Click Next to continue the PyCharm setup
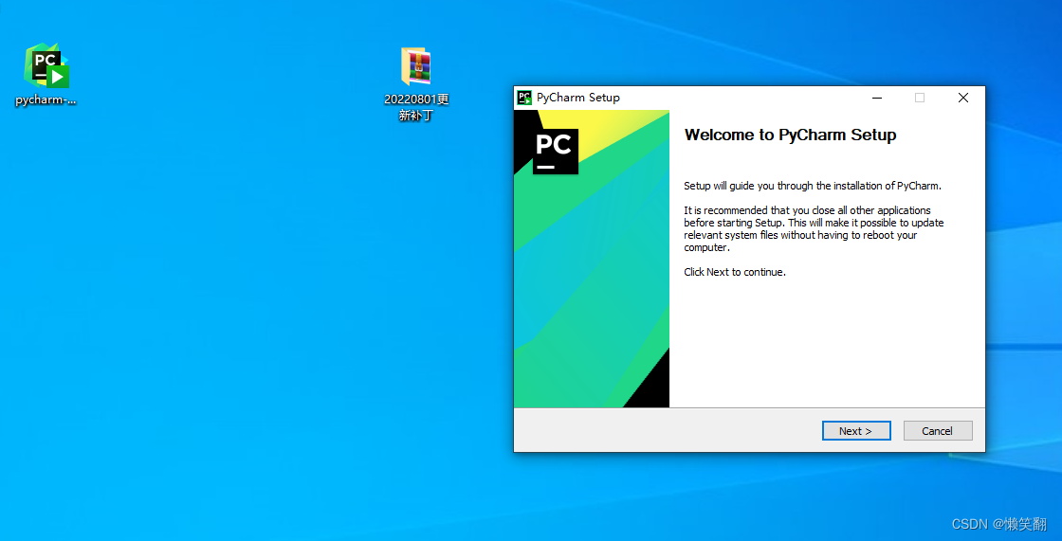The height and width of the screenshot is (541, 1062). [x=856, y=431]
